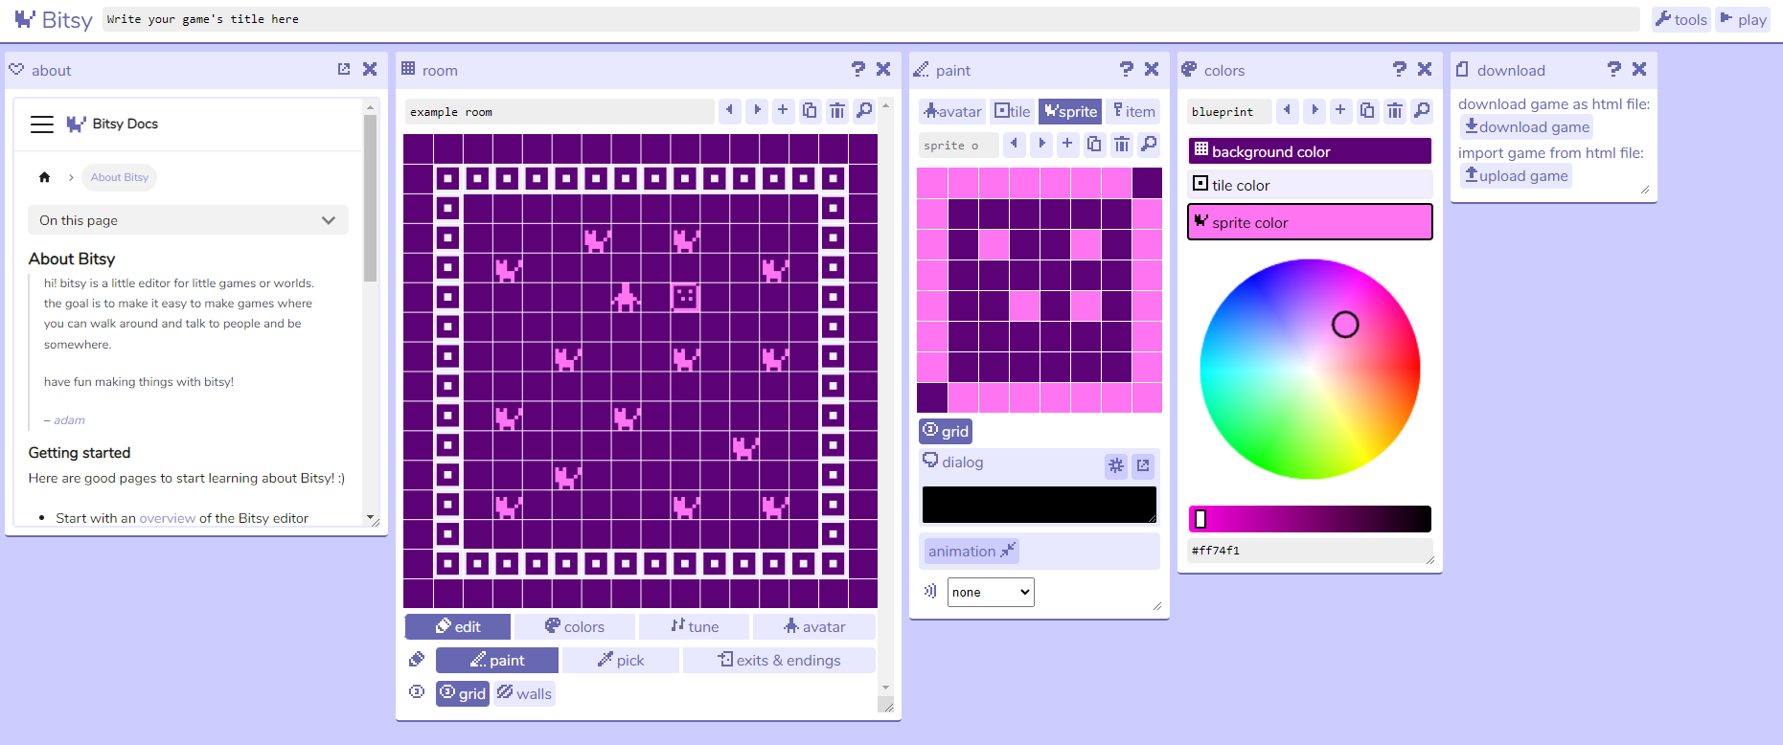Add a new palette
The image size is (1783, 745).
coord(1340,110)
